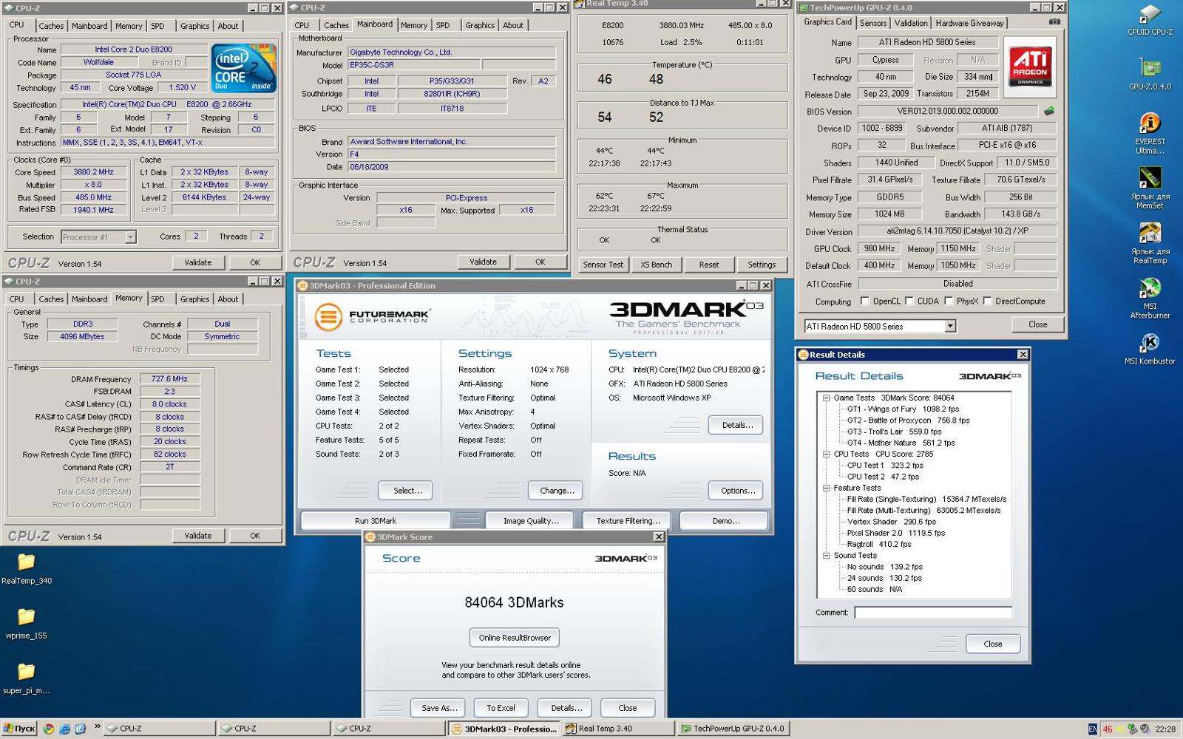Click the 22:28 system clock
This screenshot has height=739, width=1183.
pos(1165,729)
